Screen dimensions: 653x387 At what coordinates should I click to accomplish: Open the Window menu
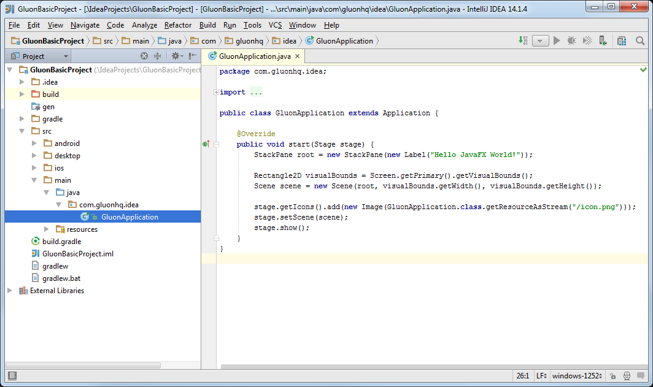click(x=303, y=25)
